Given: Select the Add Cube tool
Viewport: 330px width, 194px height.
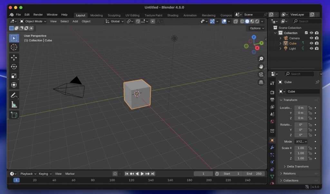Looking at the screenshot, I should 14,115.
